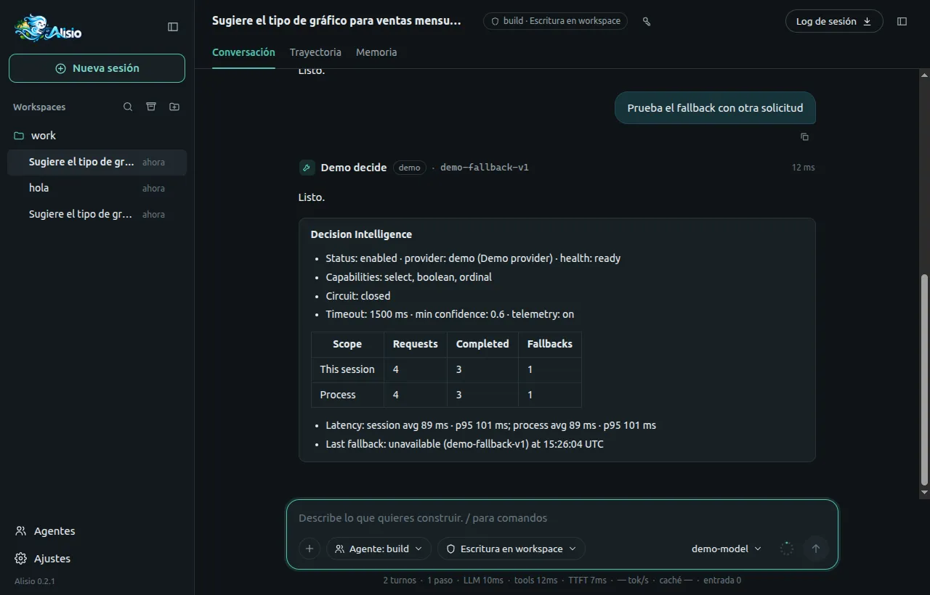Start a Nueva sesión

[x=97, y=68]
